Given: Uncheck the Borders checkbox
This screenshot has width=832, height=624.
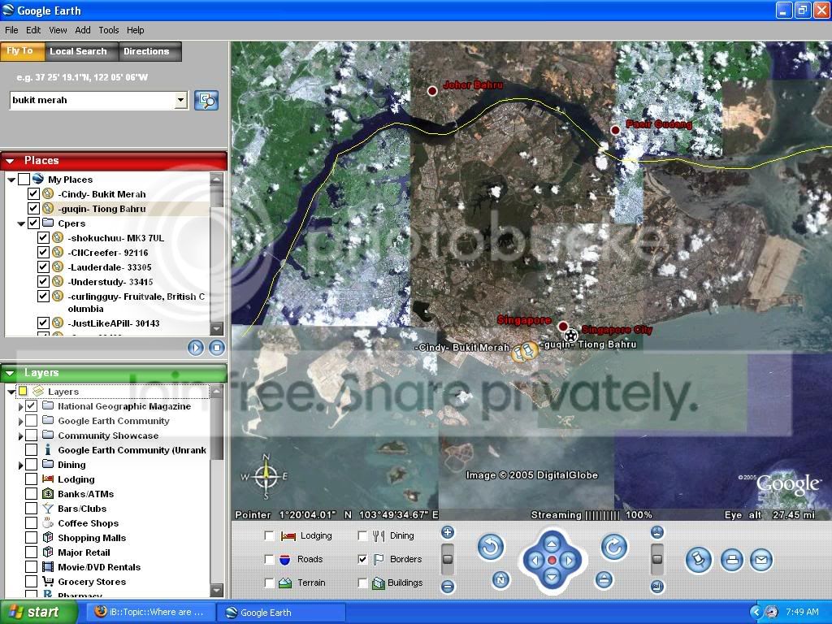Looking at the screenshot, I should [362, 559].
